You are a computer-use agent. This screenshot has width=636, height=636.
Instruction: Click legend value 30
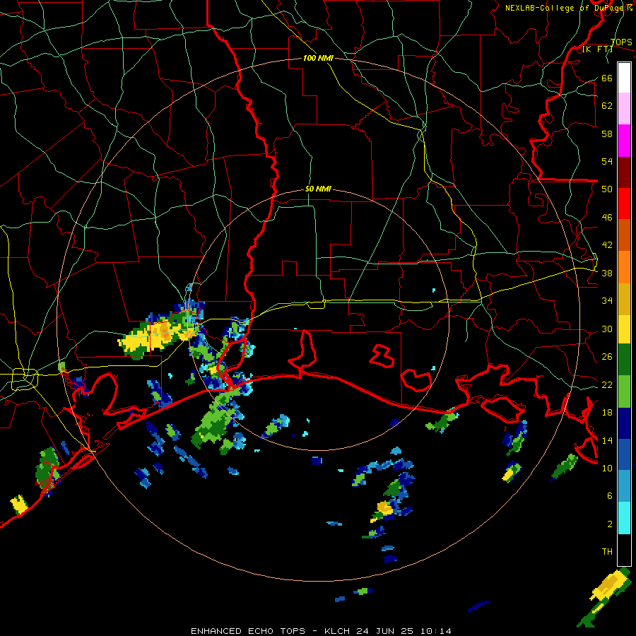[x=607, y=329]
